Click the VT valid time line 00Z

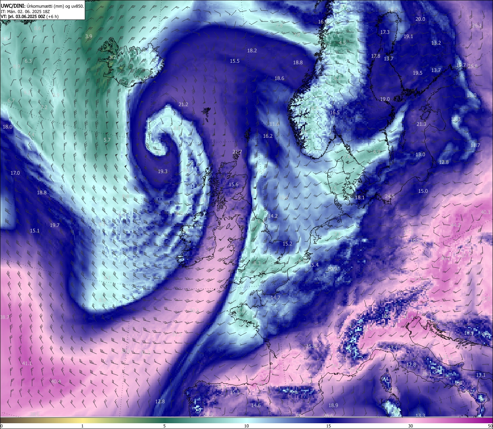point(30,17)
